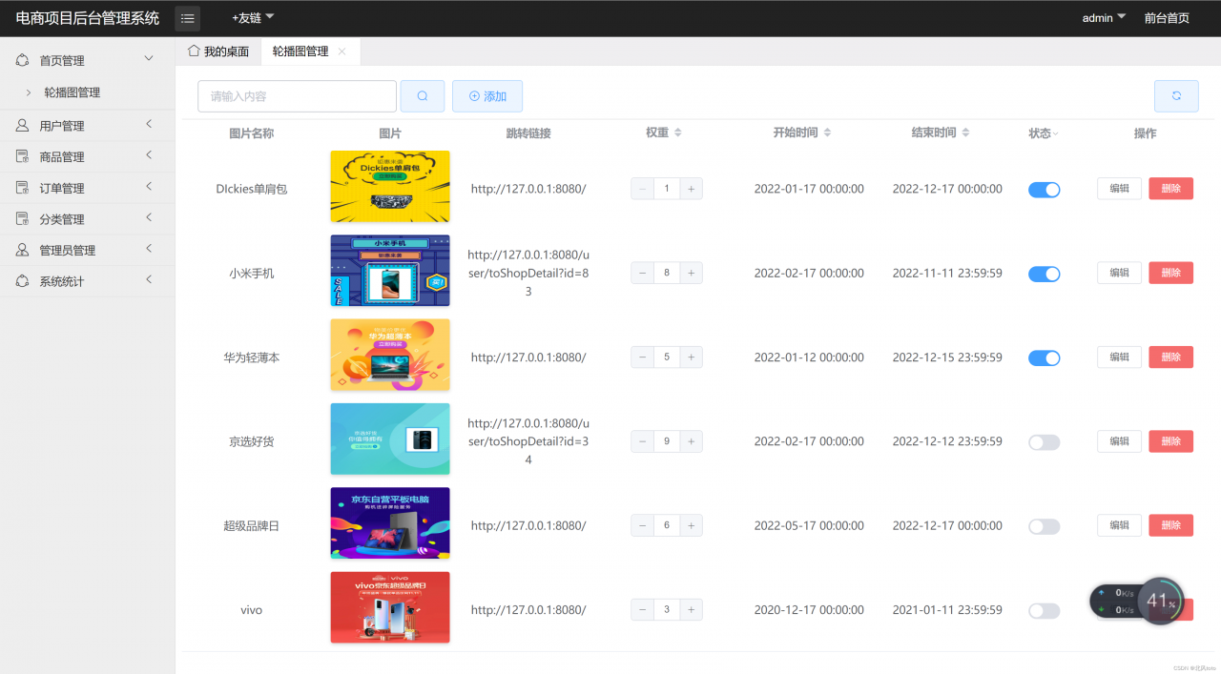
Task: Decrease weight for vivo row
Action: click(x=643, y=609)
